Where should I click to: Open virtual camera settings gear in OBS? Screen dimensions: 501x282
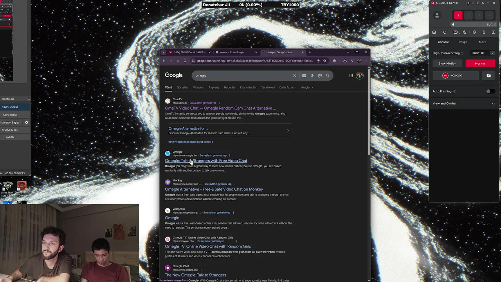(x=27, y=123)
